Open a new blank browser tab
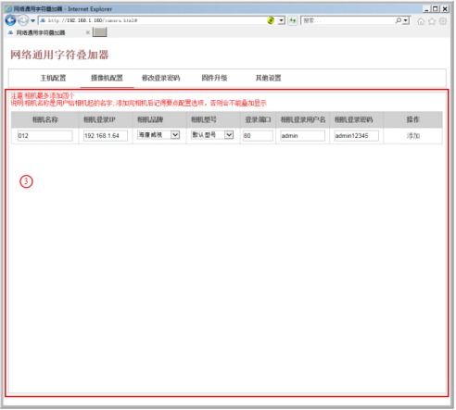 tap(99, 32)
